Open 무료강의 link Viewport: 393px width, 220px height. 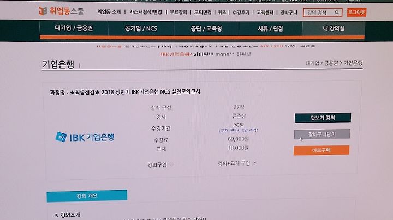tap(178, 12)
